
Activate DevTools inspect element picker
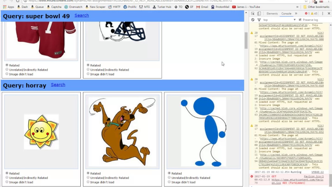tap(253, 14)
